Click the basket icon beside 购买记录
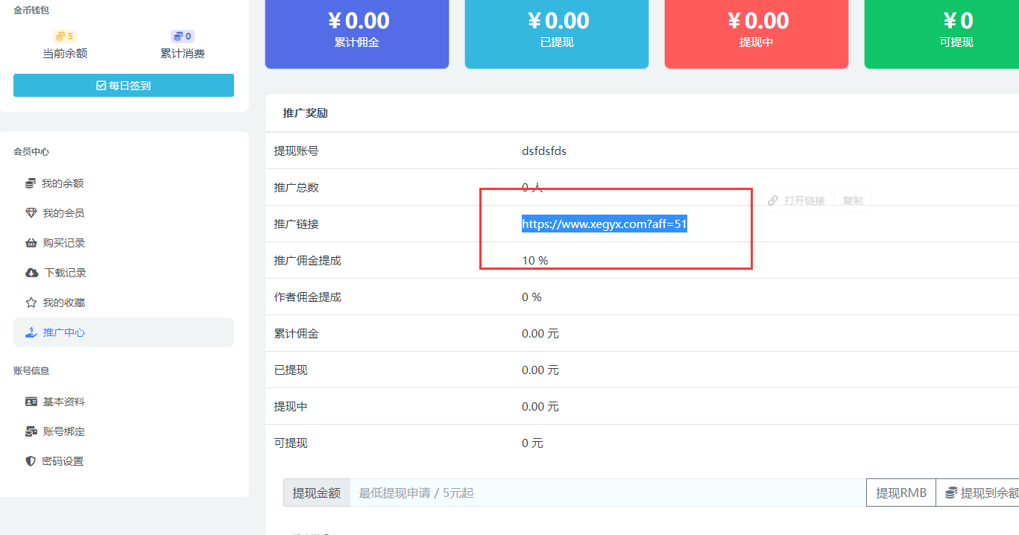The height and width of the screenshot is (535, 1019). click(x=31, y=243)
